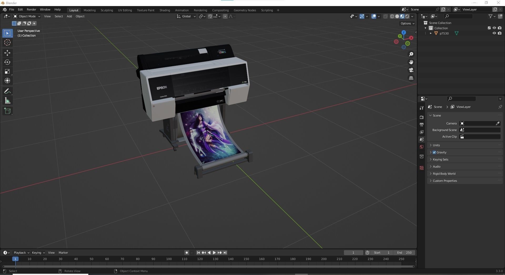Pin the properties editor context
505x275 pixels.
pos(500,107)
